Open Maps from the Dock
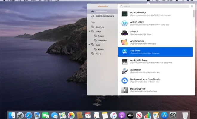The image size is (197, 119). [63, 115]
